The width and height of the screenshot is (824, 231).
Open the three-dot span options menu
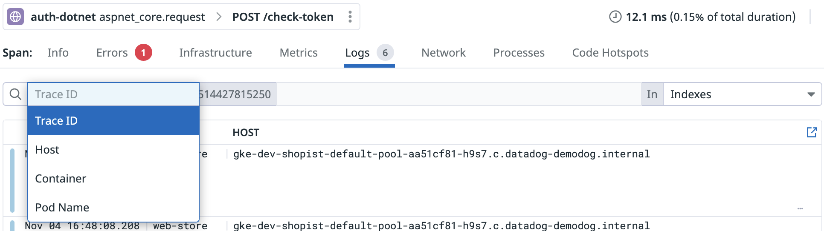(x=350, y=17)
